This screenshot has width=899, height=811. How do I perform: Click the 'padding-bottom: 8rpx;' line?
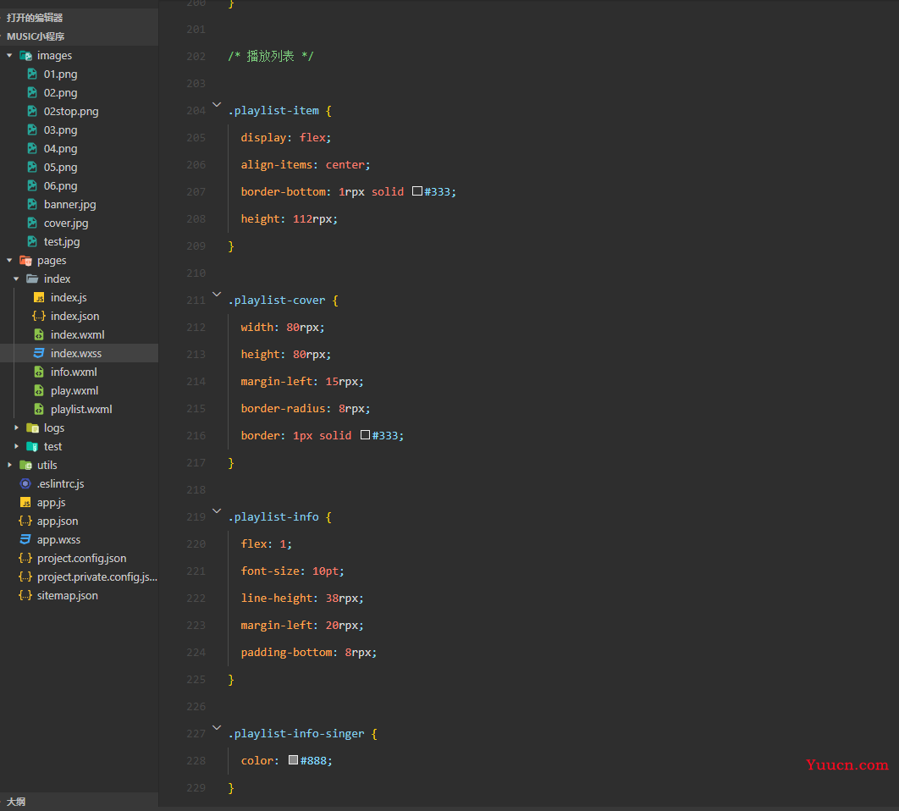308,652
